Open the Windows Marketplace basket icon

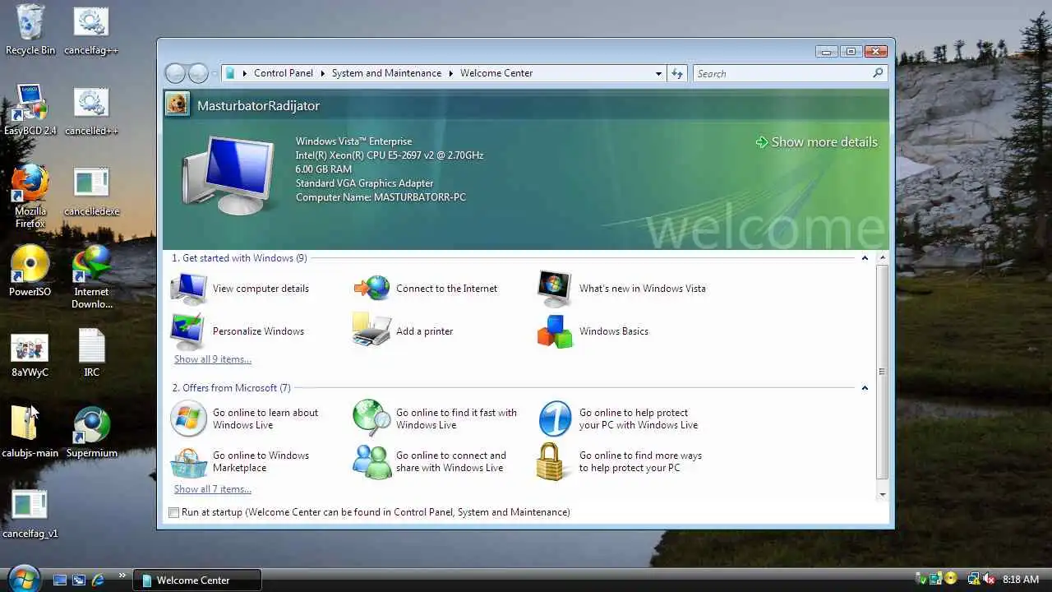189,462
